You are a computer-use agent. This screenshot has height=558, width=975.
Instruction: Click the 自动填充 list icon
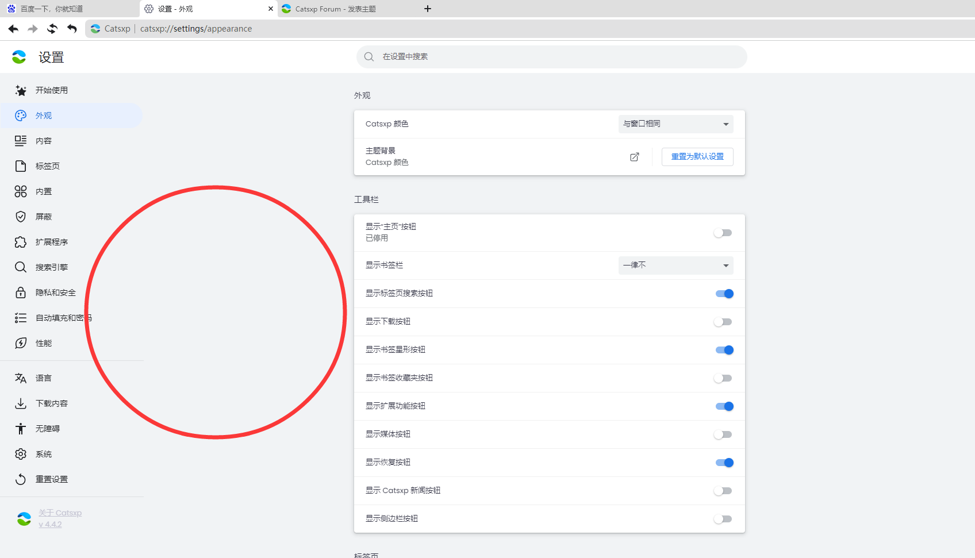(x=21, y=318)
